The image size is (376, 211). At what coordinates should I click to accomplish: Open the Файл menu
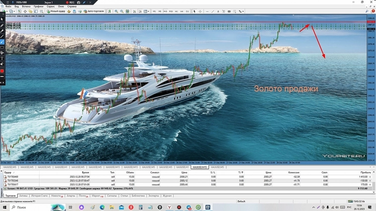[x=8, y=6]
